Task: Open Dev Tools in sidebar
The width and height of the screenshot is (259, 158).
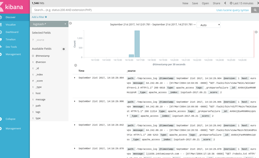Action: [11, 47]
